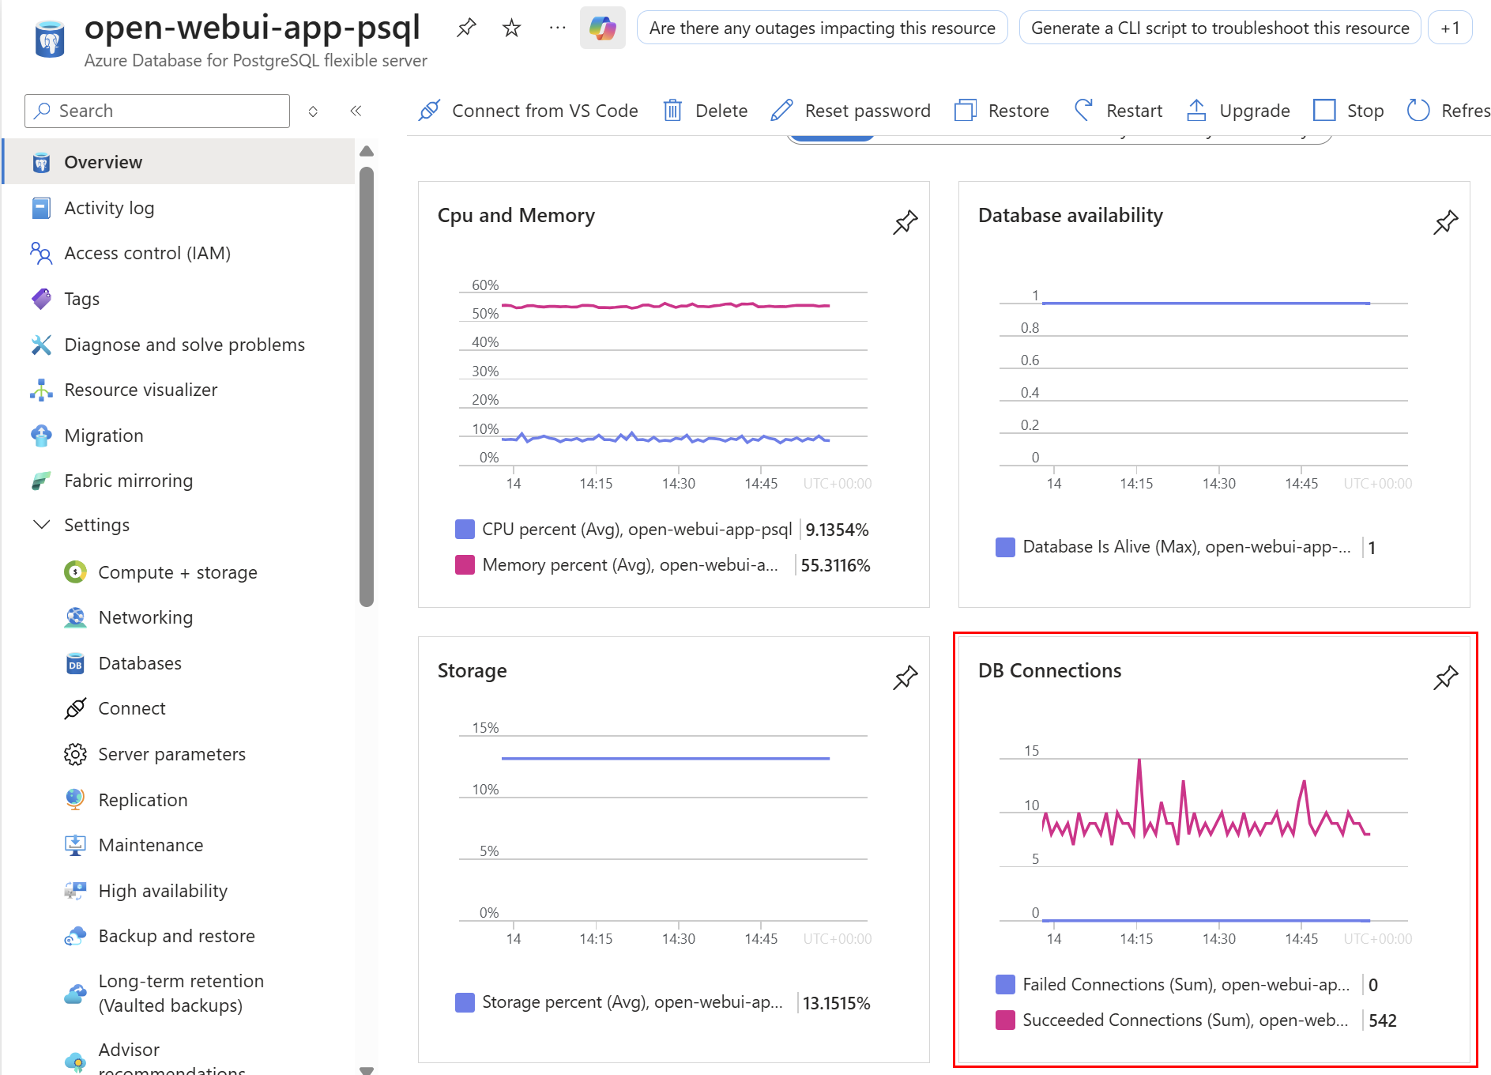The width and height of the screenshot is (1491, 1075).
Task: Collapse the sidebar with double chevron
Action: (x=356, y=111)
